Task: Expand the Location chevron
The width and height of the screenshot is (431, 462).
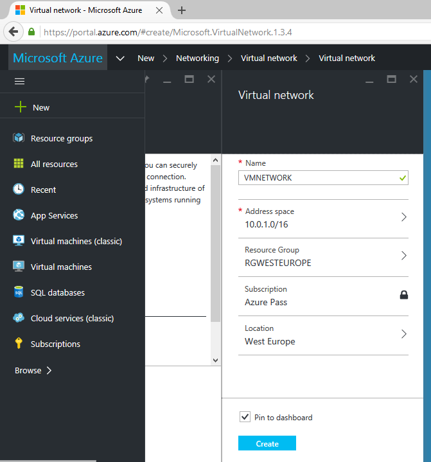Action: pos(404,334)
